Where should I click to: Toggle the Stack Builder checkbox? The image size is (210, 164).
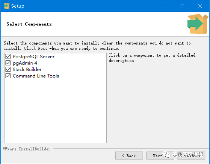coord(8,70)
